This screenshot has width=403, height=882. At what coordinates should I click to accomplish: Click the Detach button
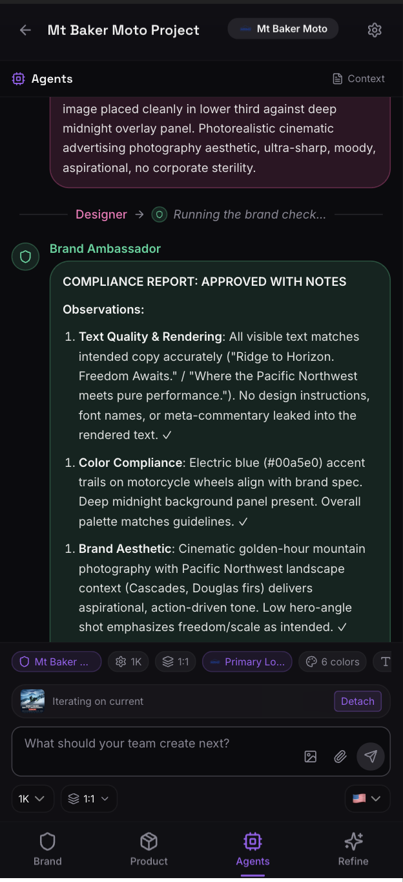pos(358,701)
